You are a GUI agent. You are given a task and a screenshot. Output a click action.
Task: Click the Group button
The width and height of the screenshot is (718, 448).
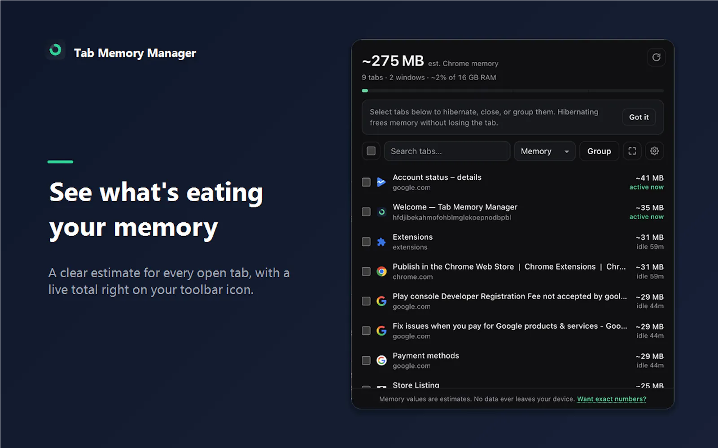coord(599,151)
